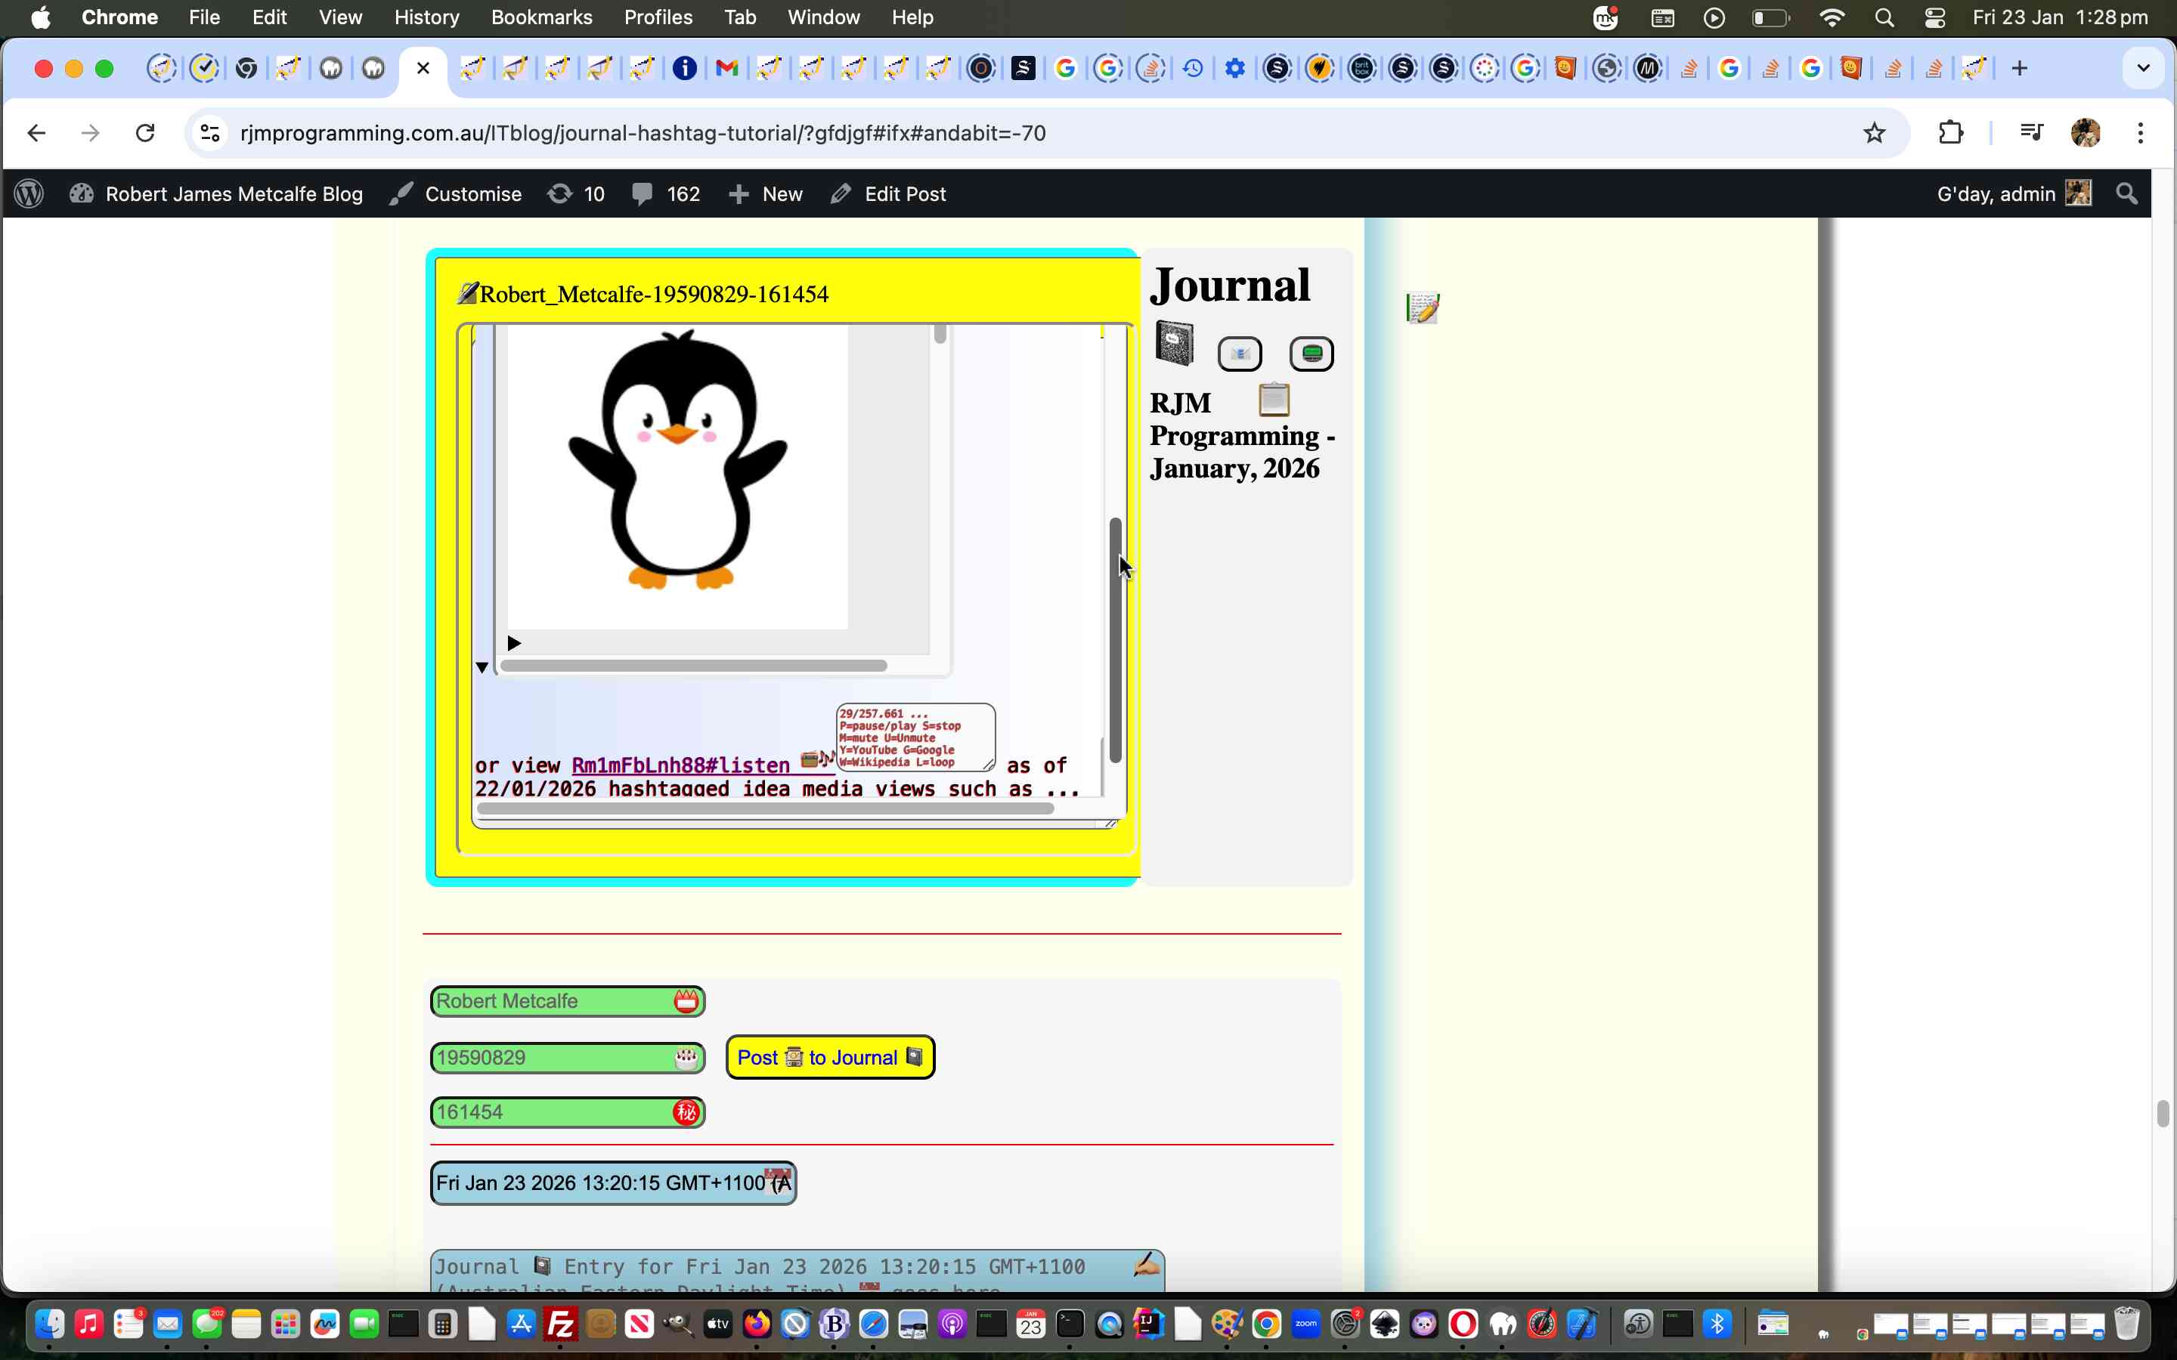Screen dimensions: 2177x1360
Task: Open macOS Control Centre toggle icon
Action: point(1934,17)
